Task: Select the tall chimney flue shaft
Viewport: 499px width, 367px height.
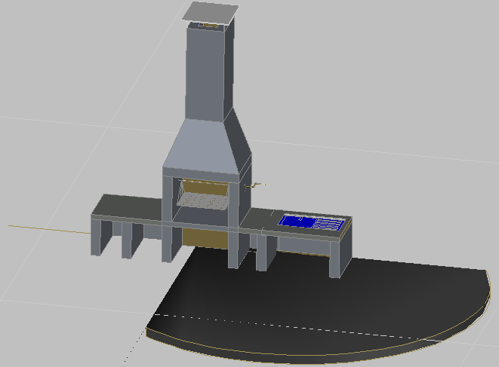Action: (x=208, y=75)
